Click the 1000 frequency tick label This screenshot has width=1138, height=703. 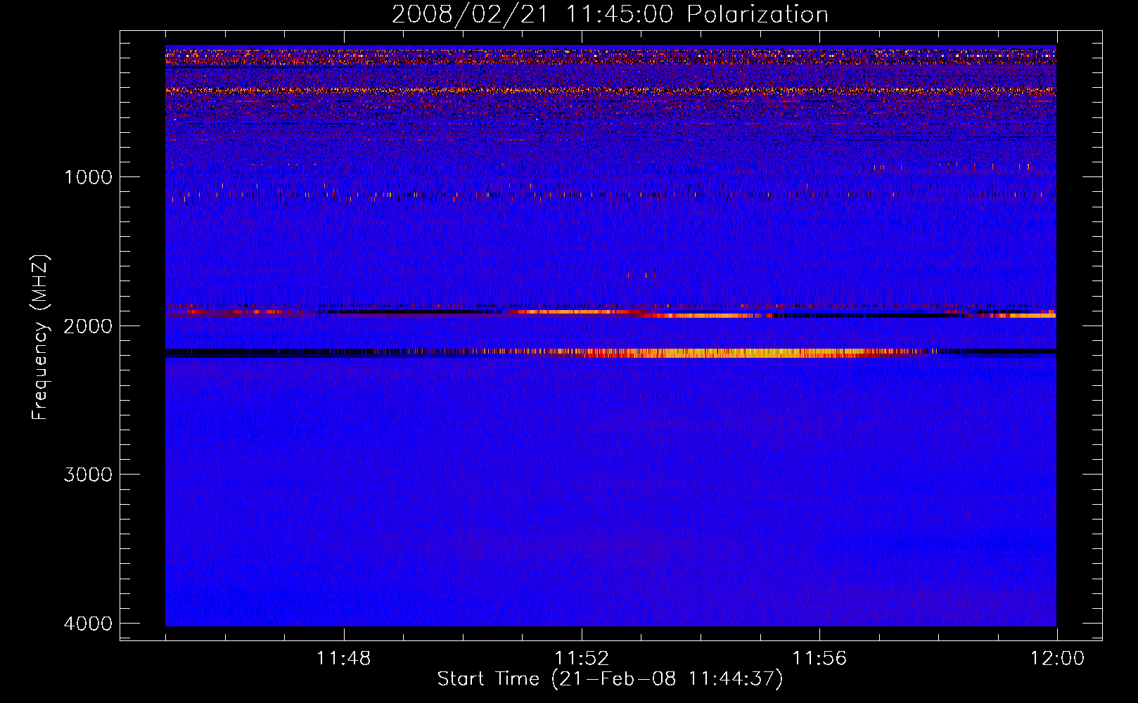click(88, 176)
